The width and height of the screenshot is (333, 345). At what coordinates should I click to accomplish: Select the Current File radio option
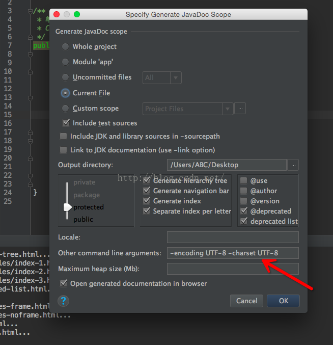65,93
